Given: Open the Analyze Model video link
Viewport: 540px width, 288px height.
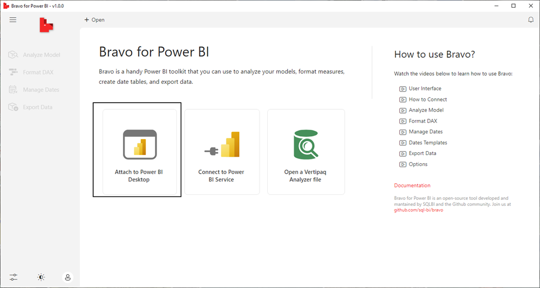Looking at the screenshot, I should (x=426, y=110).
